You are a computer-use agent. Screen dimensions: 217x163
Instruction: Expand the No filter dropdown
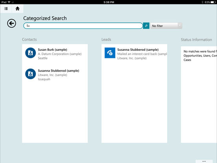point(166,26)
